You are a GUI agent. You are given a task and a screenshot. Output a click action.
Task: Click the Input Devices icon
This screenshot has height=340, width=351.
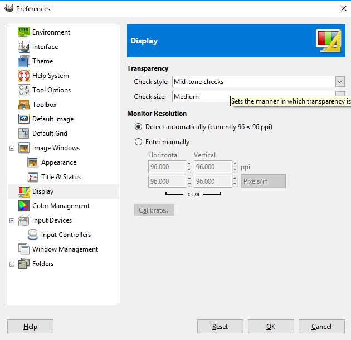[x=24, y=220]
